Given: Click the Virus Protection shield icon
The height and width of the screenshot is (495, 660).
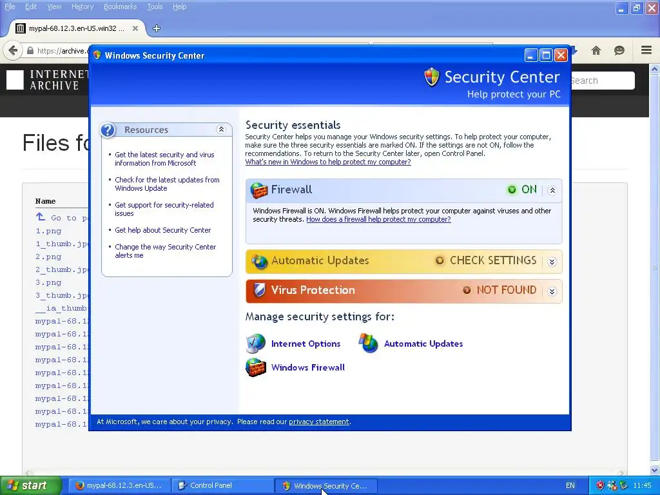Looking at the screenshot, I should (x=259, y=290).
